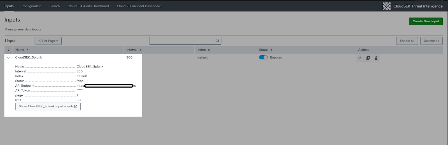
Task: Switch to the Configuration tab
Action: [x=31, y=6]
